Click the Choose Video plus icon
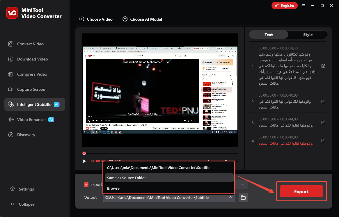 coord(82,19)
